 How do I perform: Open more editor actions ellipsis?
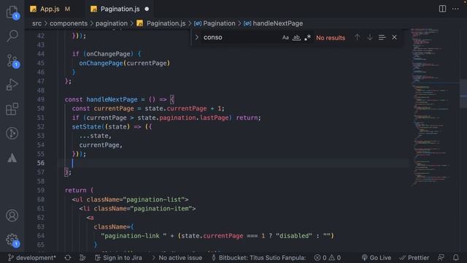tap(455, 9)
